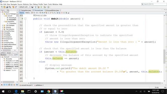Image resolution: width=167 pixels, height=94 pixels.
Task: Click the Undo toolbar icon
Action: pos(13,7)
